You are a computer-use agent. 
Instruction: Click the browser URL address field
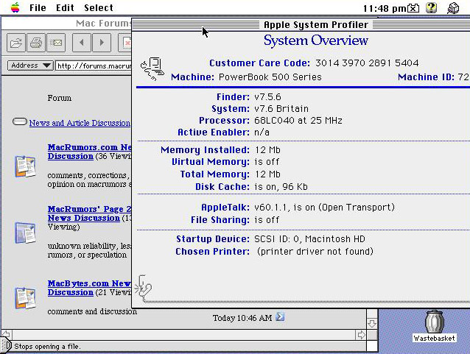94,66
